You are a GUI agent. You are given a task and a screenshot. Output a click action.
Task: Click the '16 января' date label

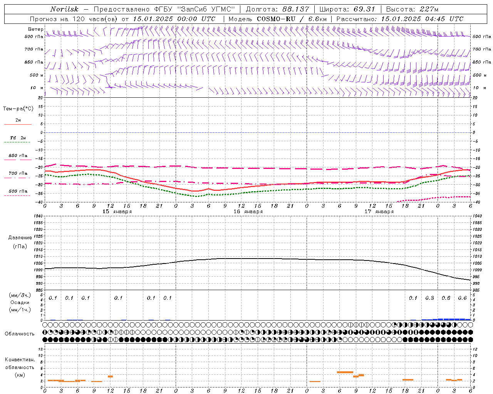click(x=248, y=212)
